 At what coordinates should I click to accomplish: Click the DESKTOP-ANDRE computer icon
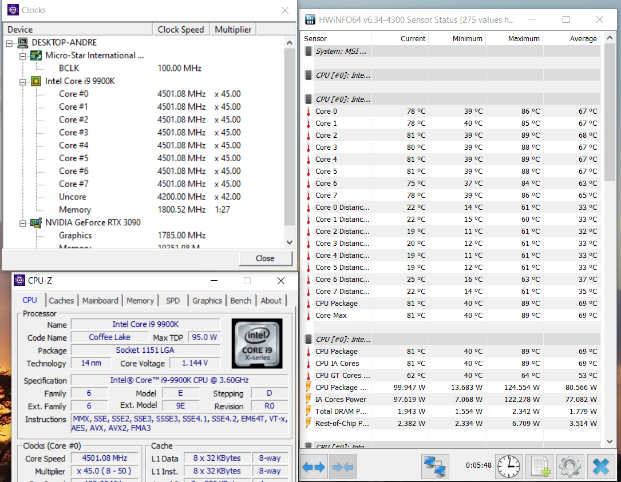click(23, 42)
